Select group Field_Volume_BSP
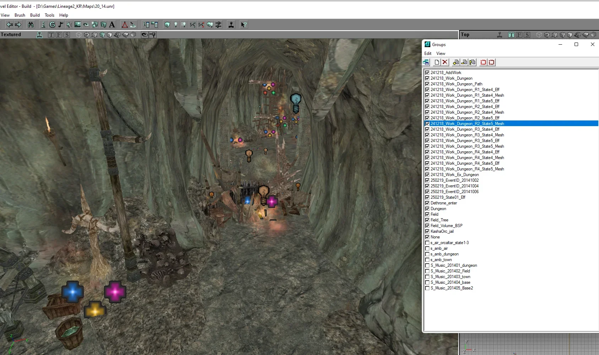 pos(446,226)
